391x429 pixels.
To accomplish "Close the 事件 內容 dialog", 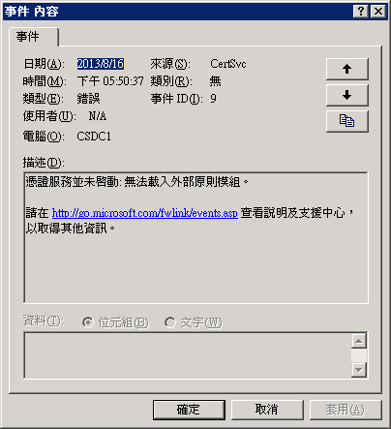I will pos(378,12).
